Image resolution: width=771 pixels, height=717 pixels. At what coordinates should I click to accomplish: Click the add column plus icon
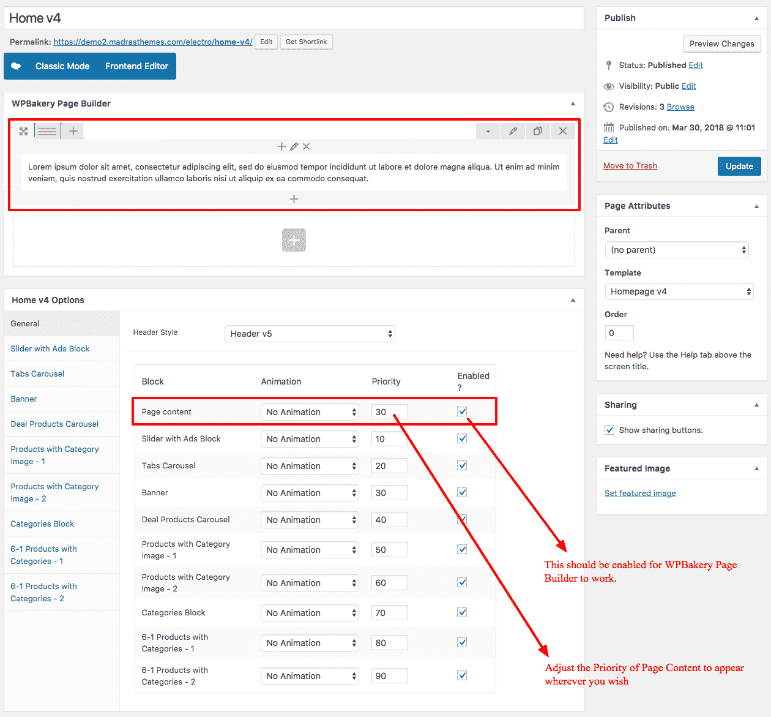pos(73,131)
